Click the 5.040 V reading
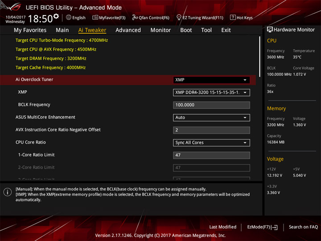 [300, 175]
